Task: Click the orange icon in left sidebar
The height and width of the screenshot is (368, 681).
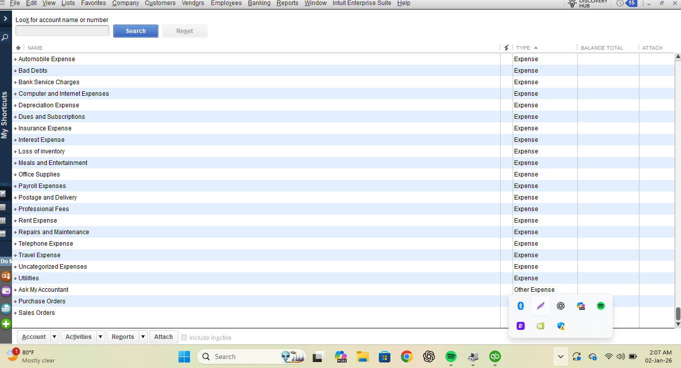Action: coord(6,276)
